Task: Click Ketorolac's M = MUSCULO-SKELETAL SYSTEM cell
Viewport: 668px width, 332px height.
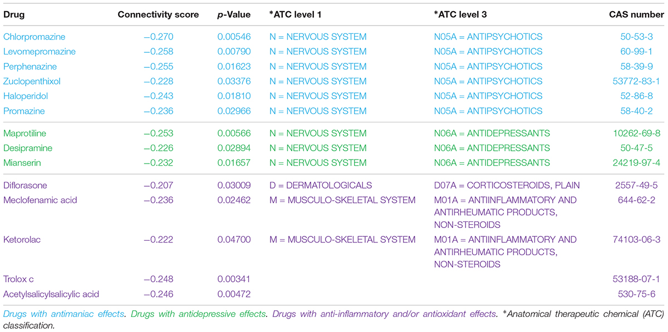Action: pos(342,240)
